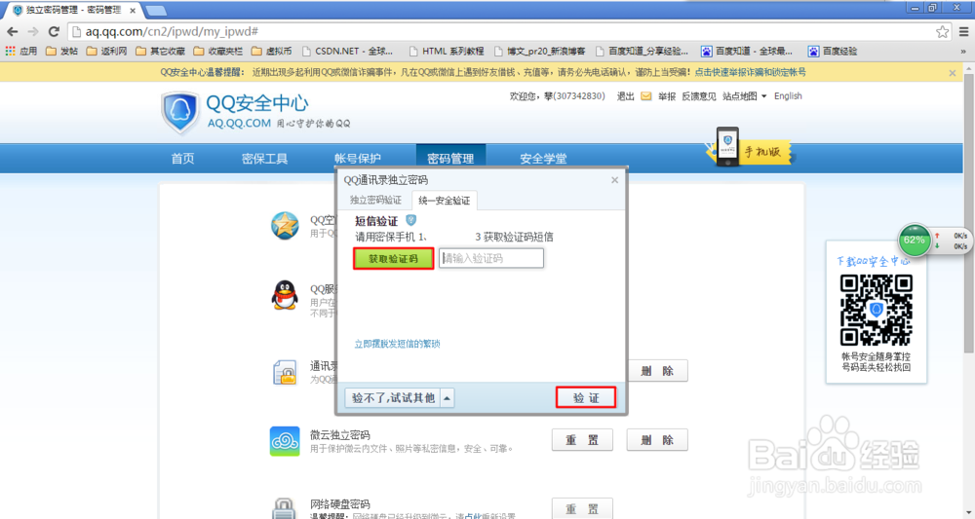
Task: Click the QQ安全中心 download QR code
Action: [877, 310]
